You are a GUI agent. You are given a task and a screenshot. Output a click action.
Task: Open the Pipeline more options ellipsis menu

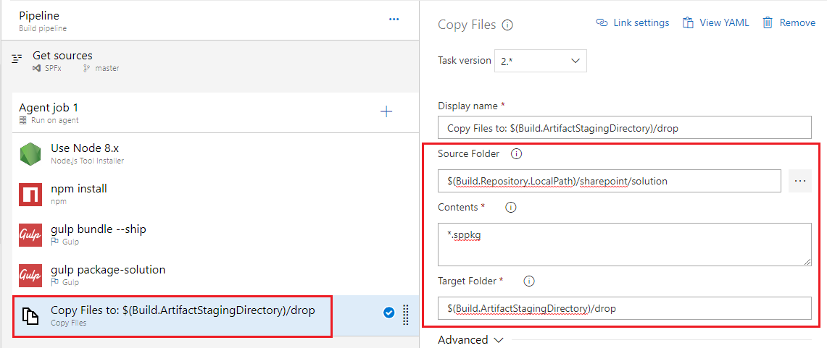(x=394, y=20)
